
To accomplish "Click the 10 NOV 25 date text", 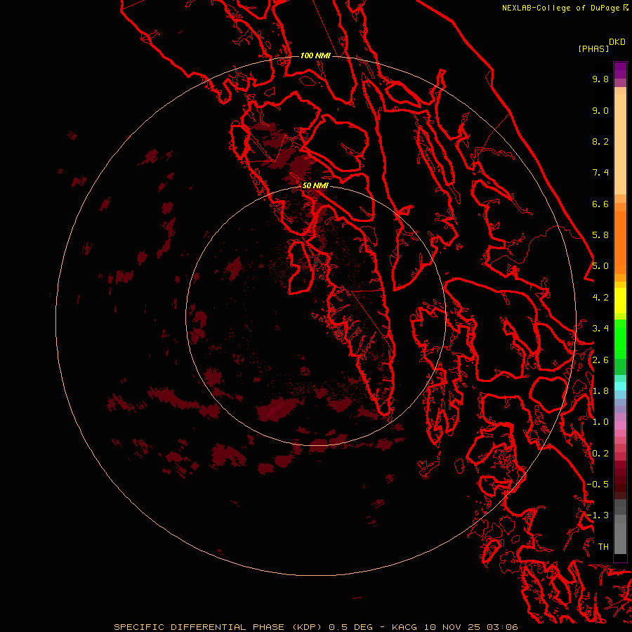I will point(451,627).
